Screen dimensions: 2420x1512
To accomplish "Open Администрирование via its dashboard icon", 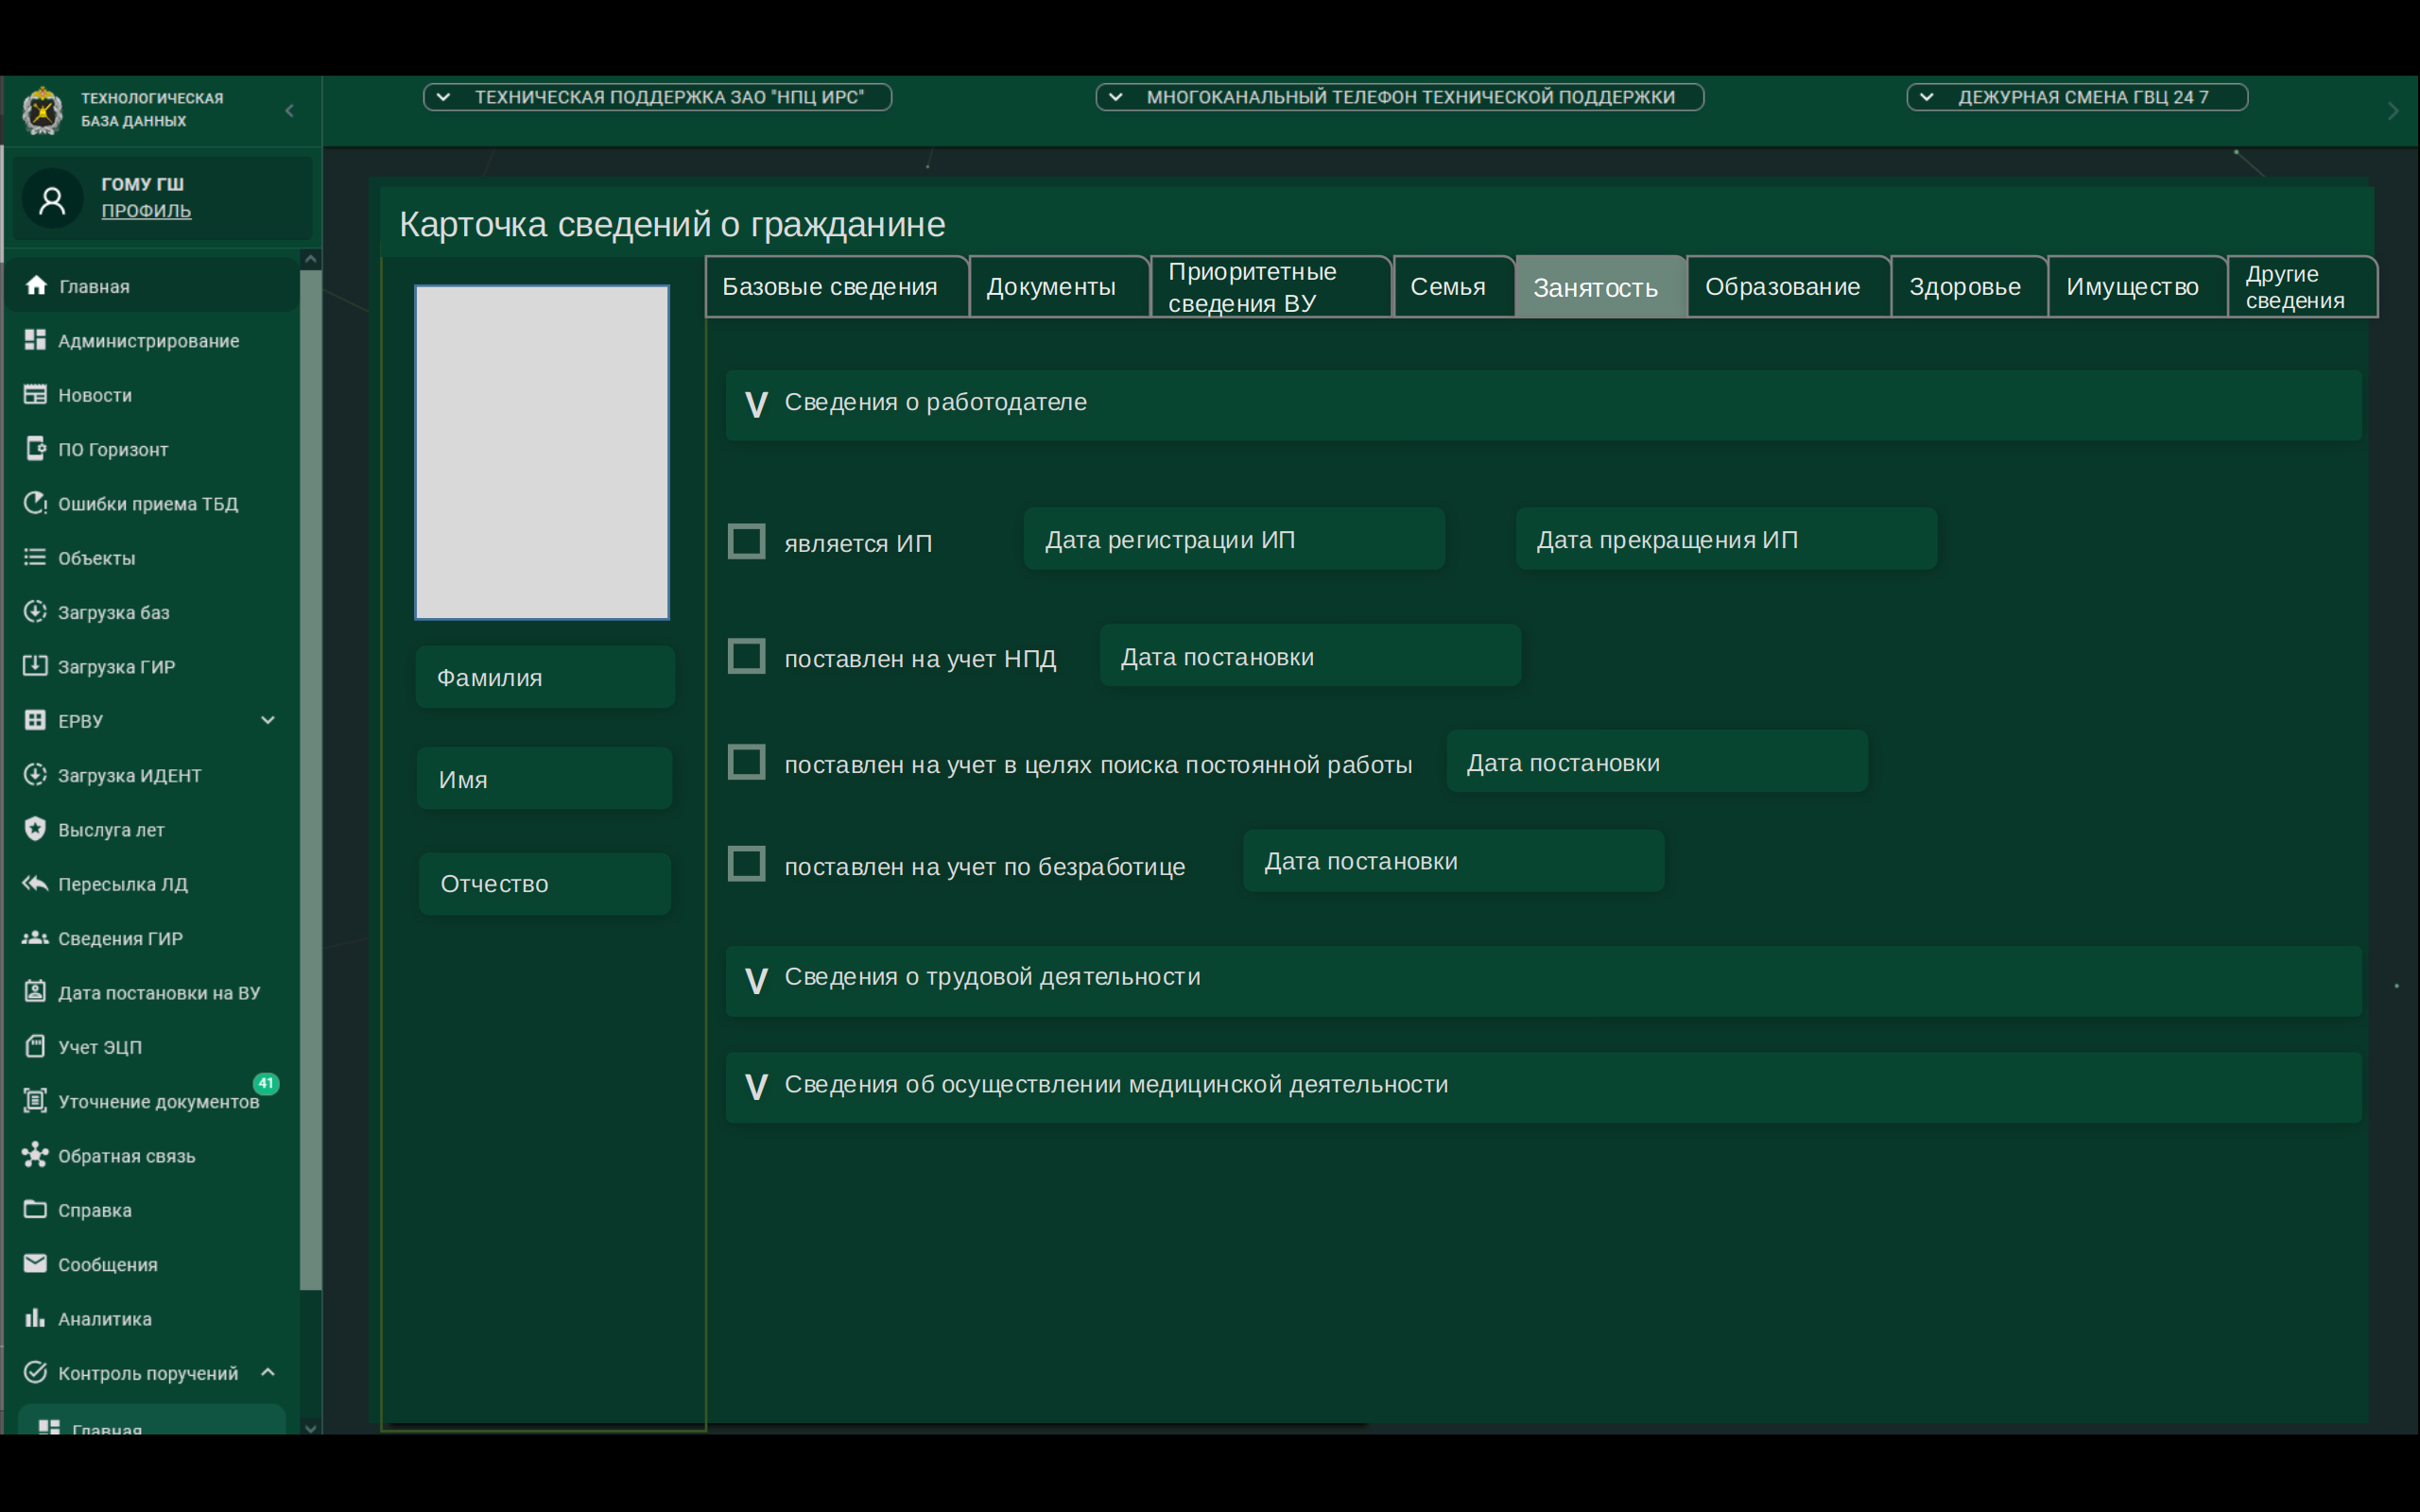I will click(36, 340).
